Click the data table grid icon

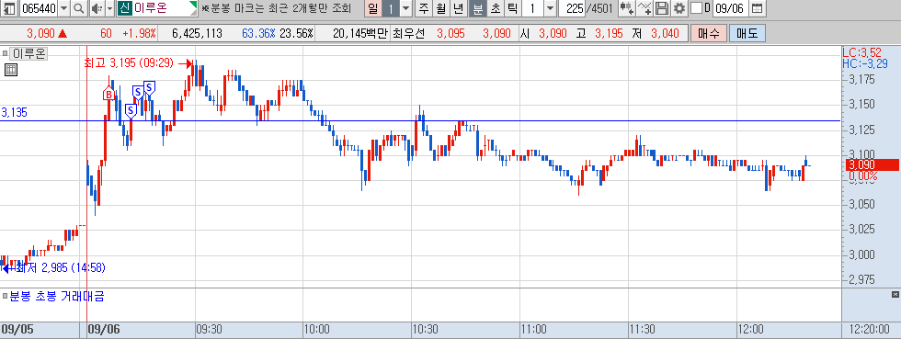11,70
